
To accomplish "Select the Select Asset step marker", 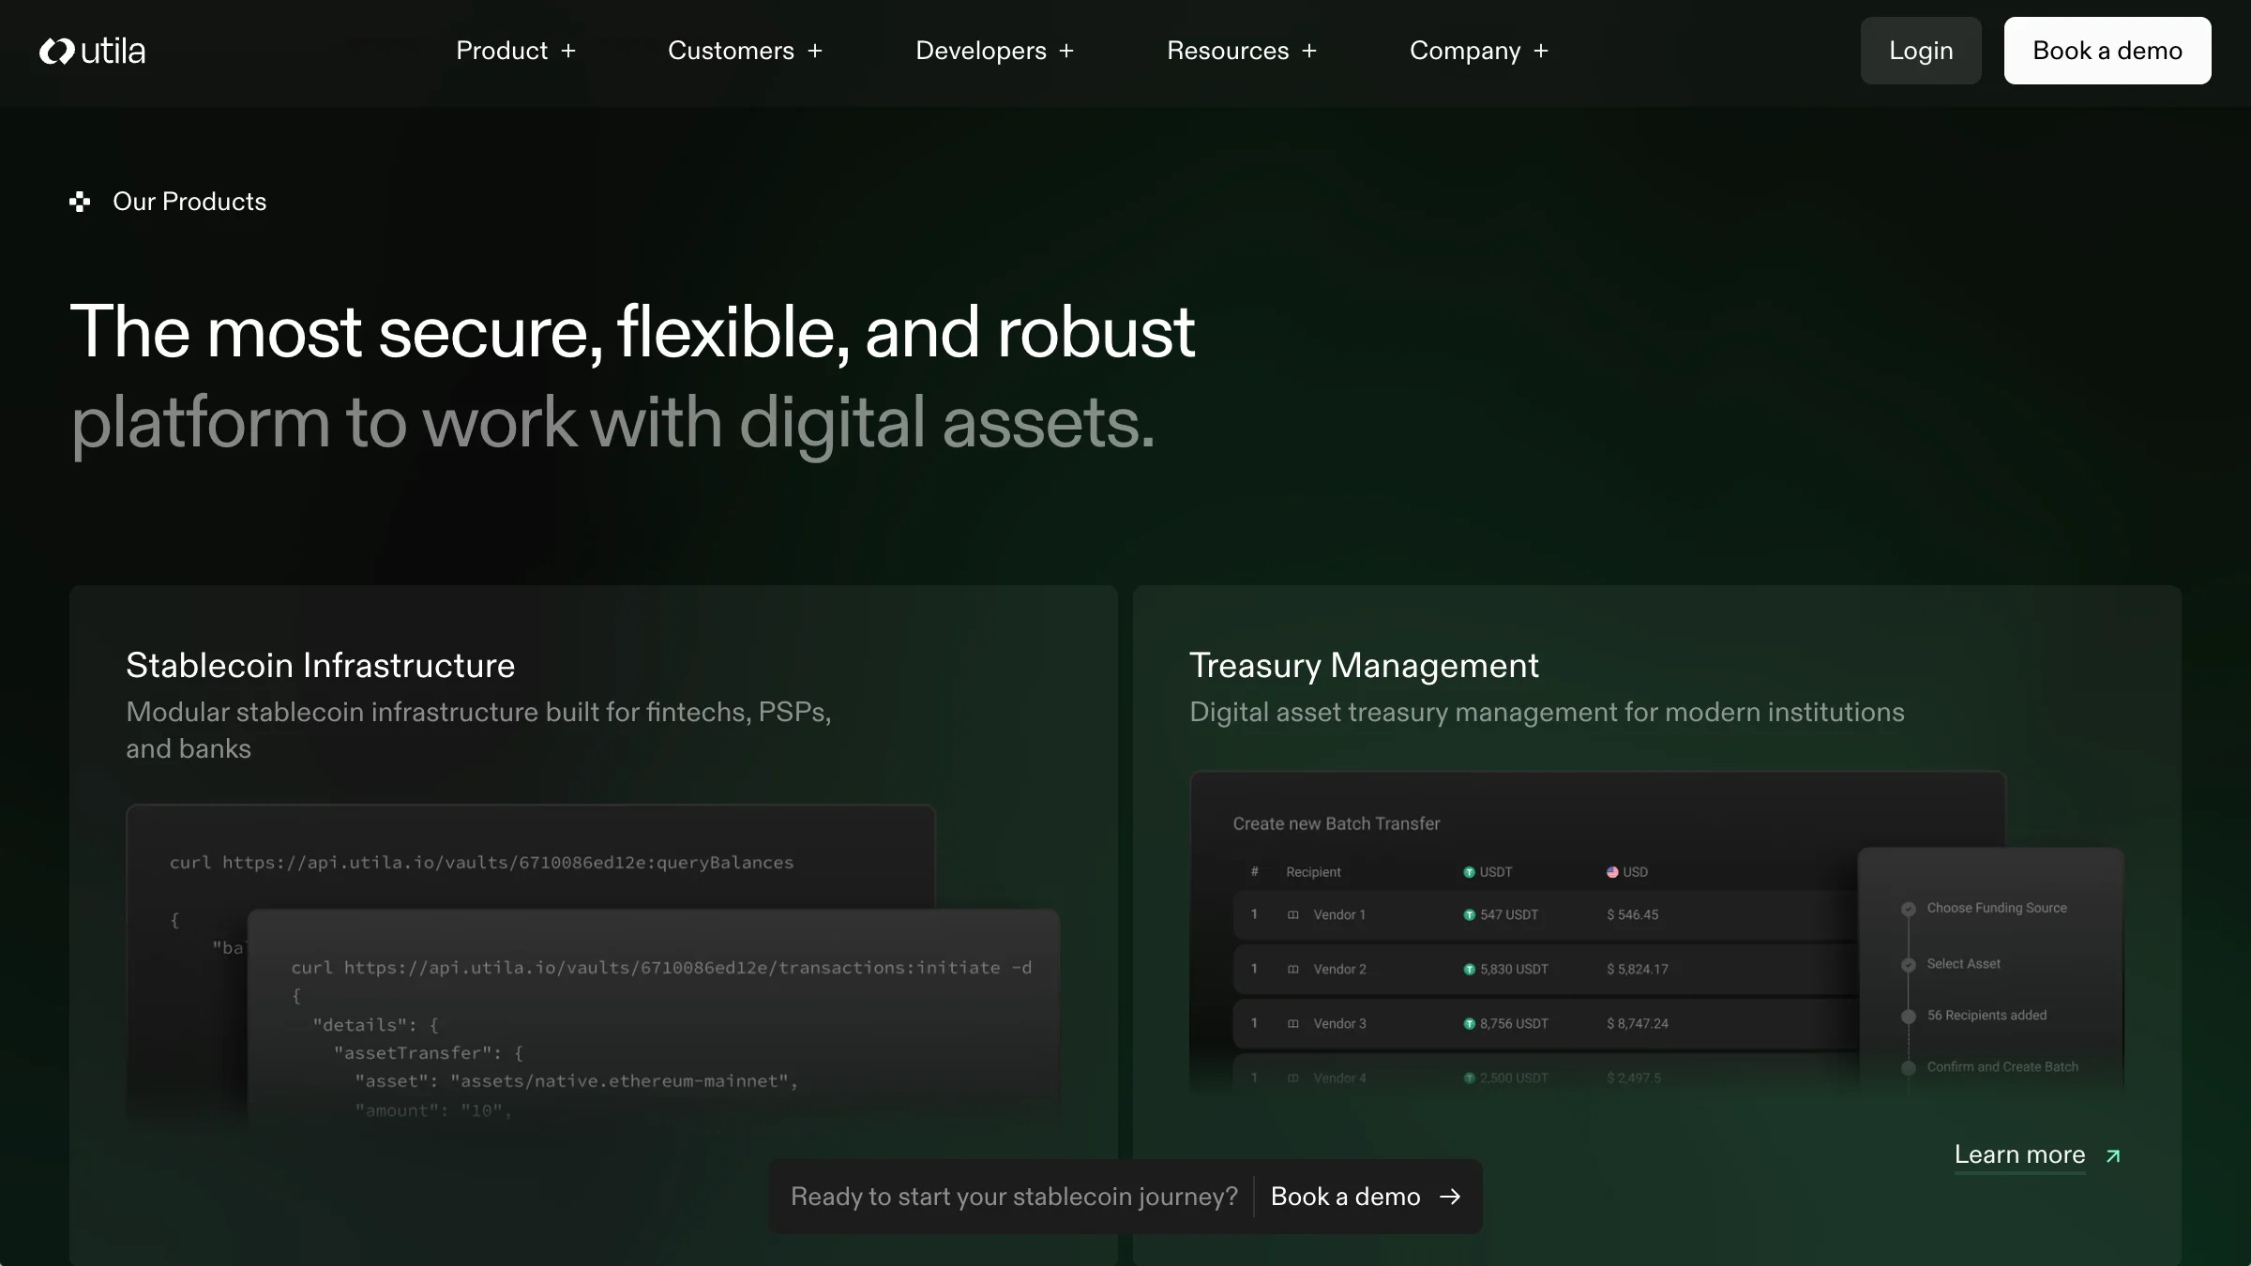I will 1908,965.
